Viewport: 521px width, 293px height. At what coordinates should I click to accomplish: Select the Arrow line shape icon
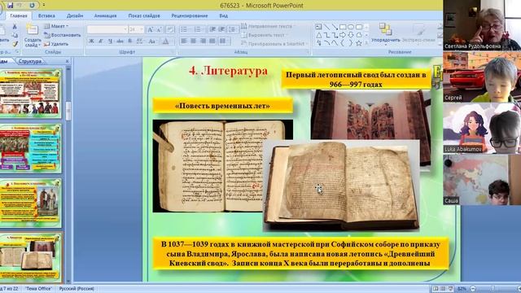pyautogui.click(x=335, y=27)
